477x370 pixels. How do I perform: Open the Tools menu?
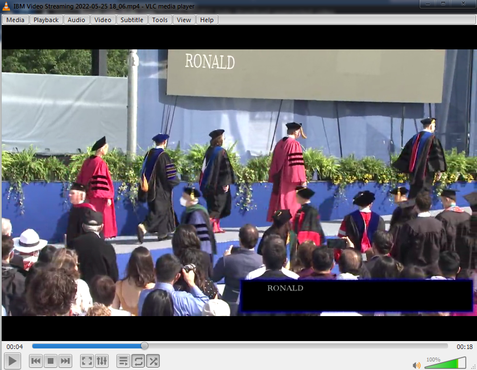coord(160,20)
